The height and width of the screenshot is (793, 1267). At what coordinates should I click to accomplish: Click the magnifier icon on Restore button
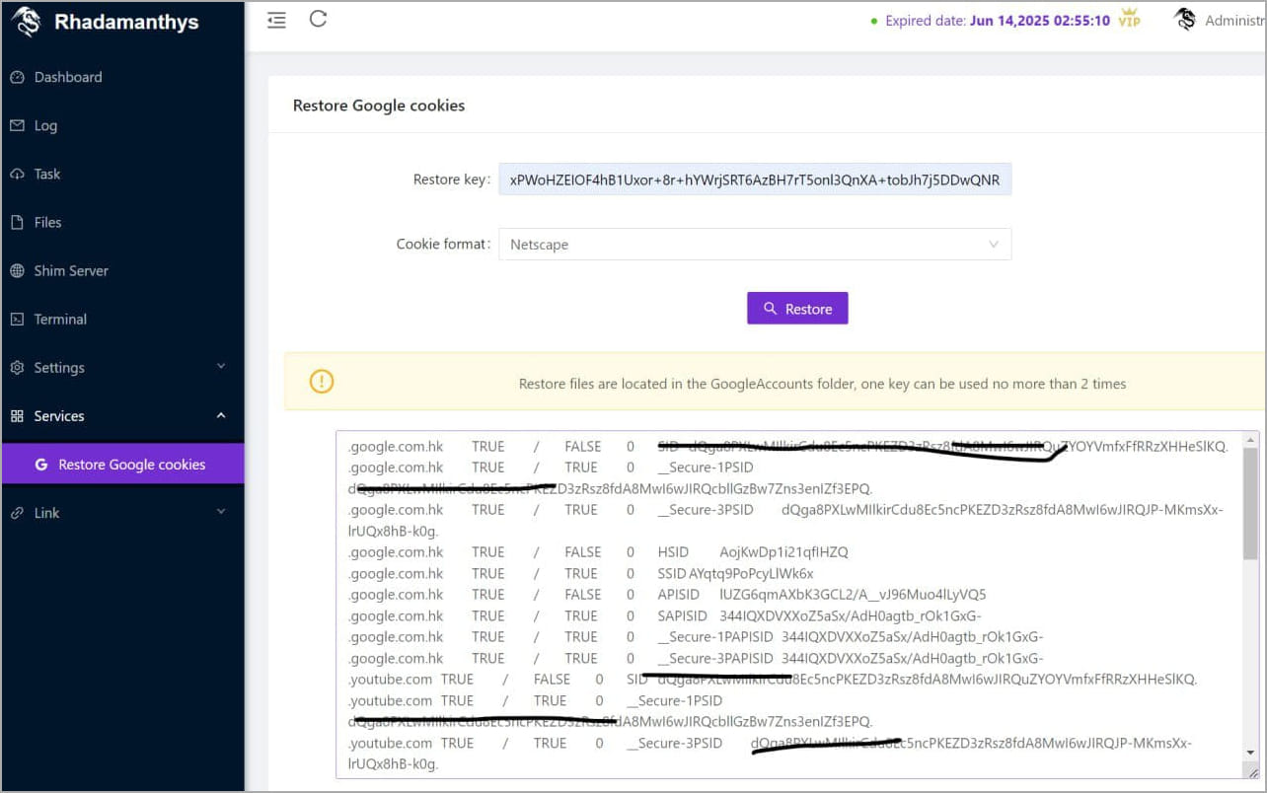(x=771, y=309)
